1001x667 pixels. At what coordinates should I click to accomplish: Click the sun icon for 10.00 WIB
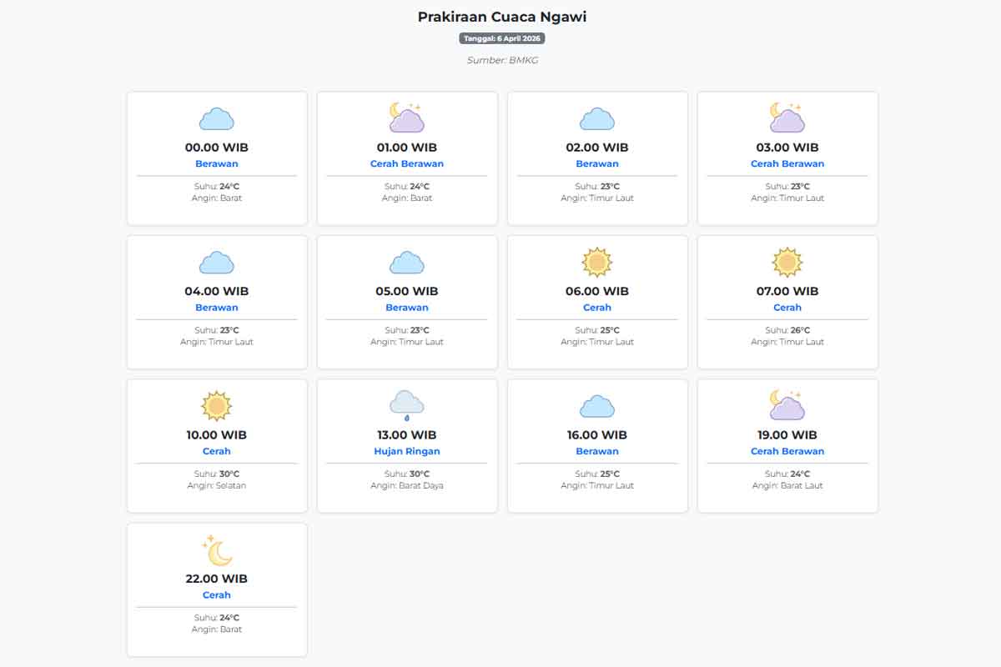coord(217,406)
